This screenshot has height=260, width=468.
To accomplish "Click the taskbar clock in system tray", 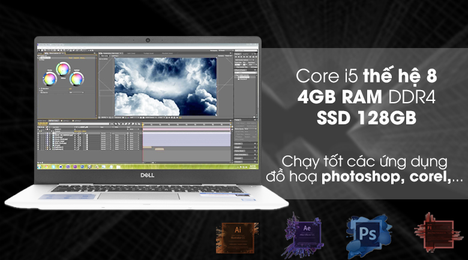I will pos(253,167).
